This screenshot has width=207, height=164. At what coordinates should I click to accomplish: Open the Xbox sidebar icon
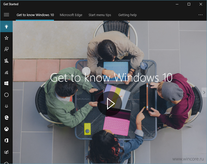click(6, 129)
